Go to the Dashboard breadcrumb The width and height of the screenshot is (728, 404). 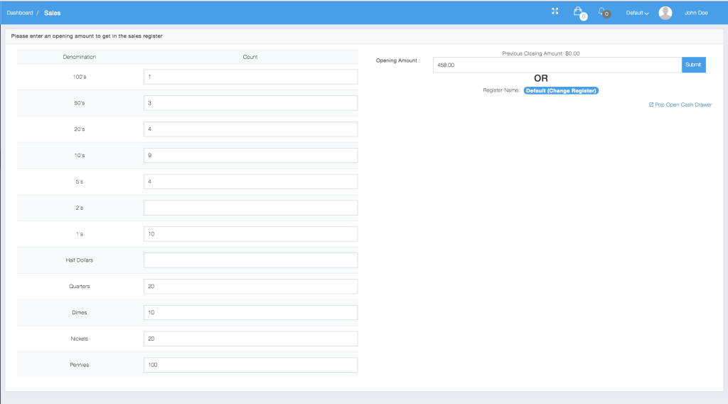[x=20, y=13]
